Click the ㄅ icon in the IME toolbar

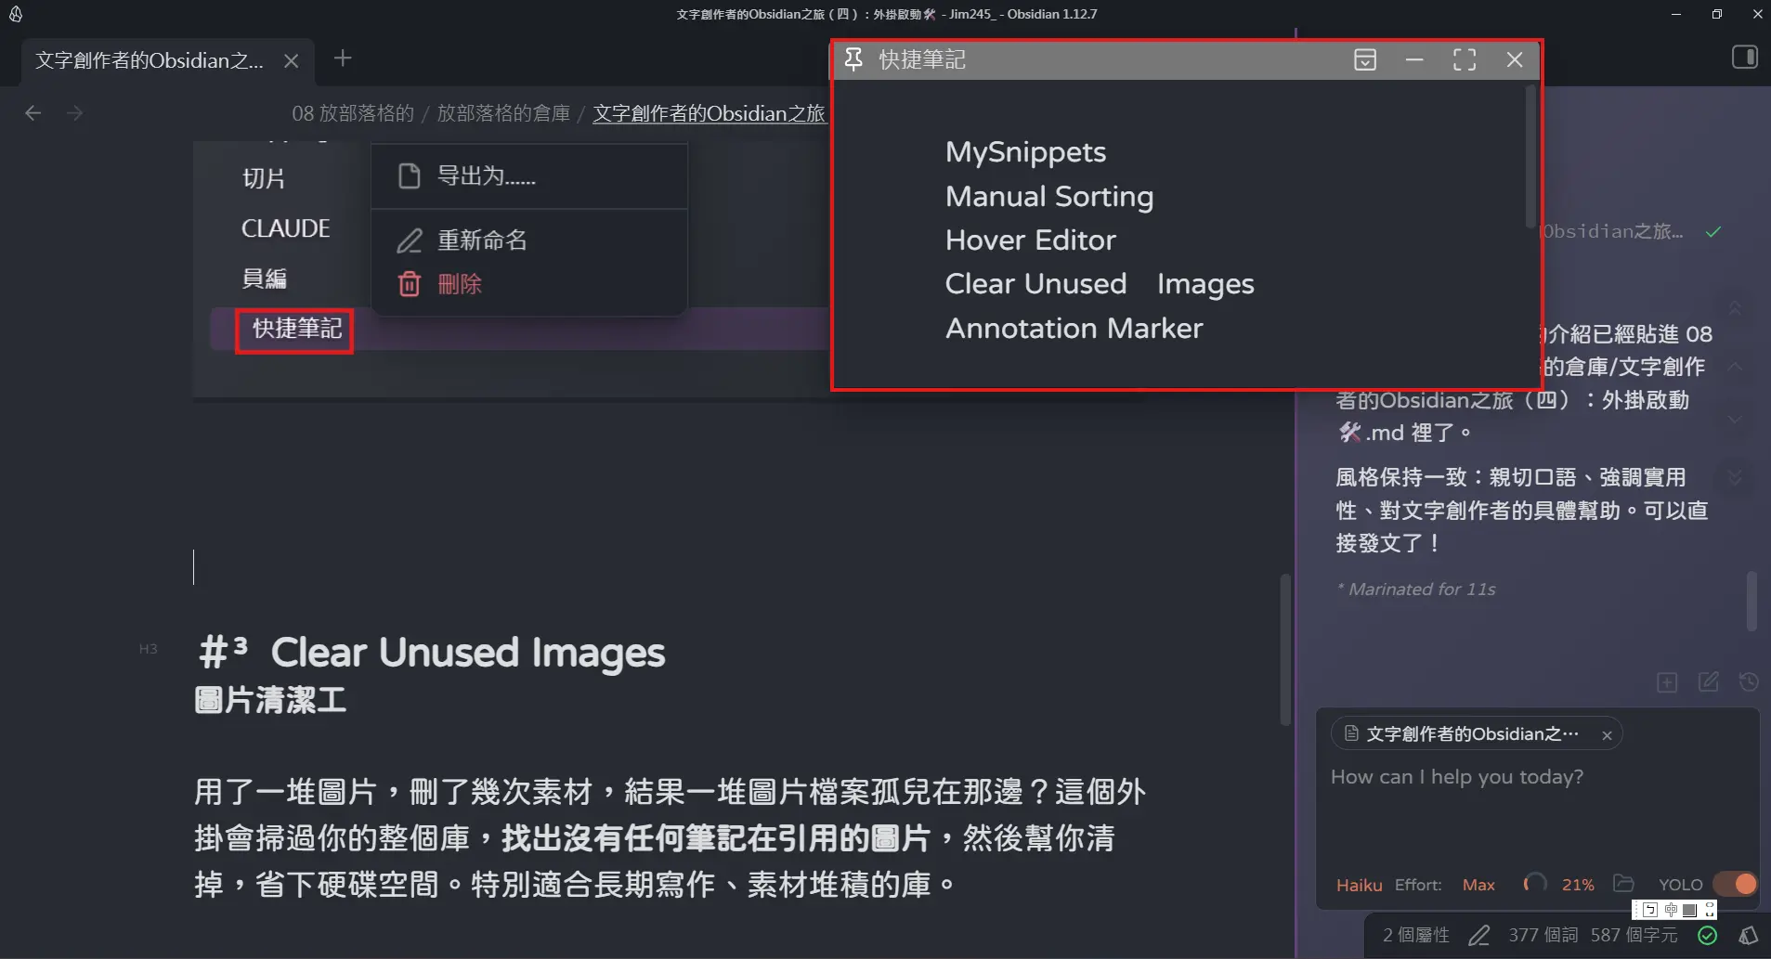(x=1650, y=910)
